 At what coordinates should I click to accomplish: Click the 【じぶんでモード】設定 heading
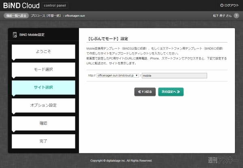pyautogui.click(x=107, y=39)
